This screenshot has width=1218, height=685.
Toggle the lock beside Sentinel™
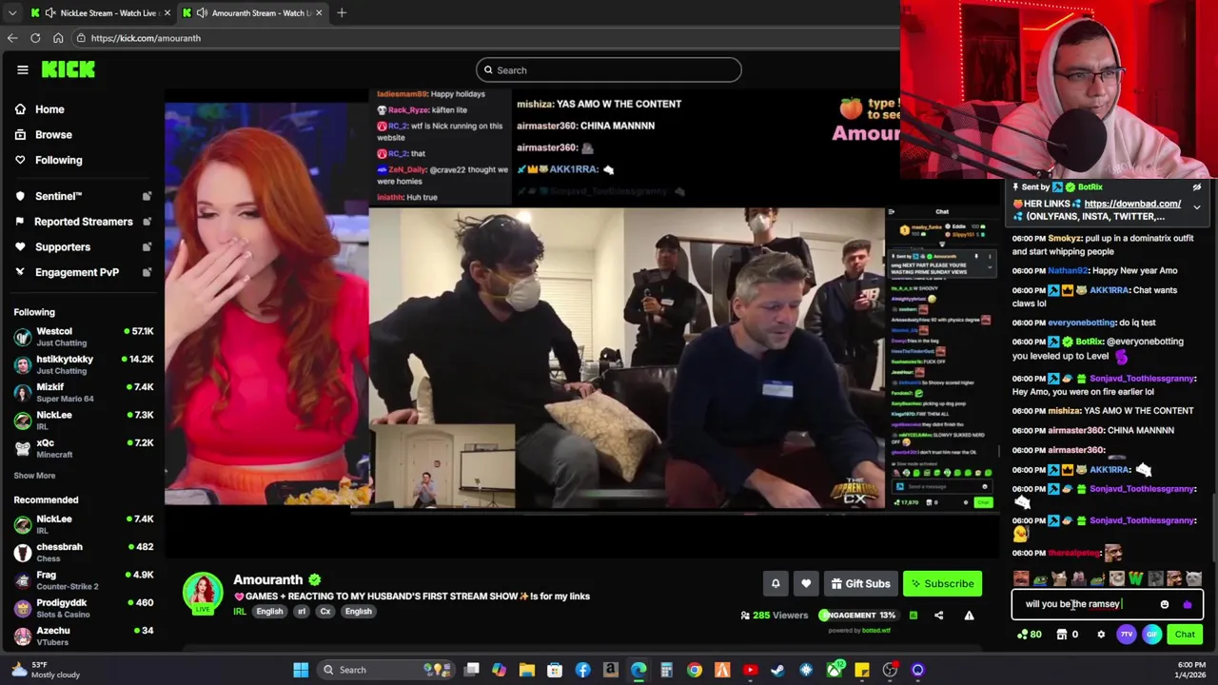pyautogui.click(x=147, y=196)
